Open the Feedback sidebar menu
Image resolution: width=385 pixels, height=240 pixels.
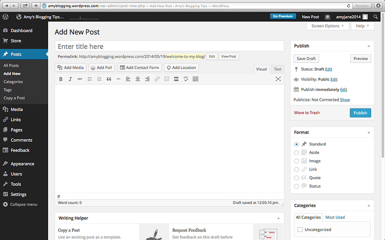click(24, 150)
